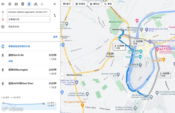Expand 更多 search categories

(108, 4)
